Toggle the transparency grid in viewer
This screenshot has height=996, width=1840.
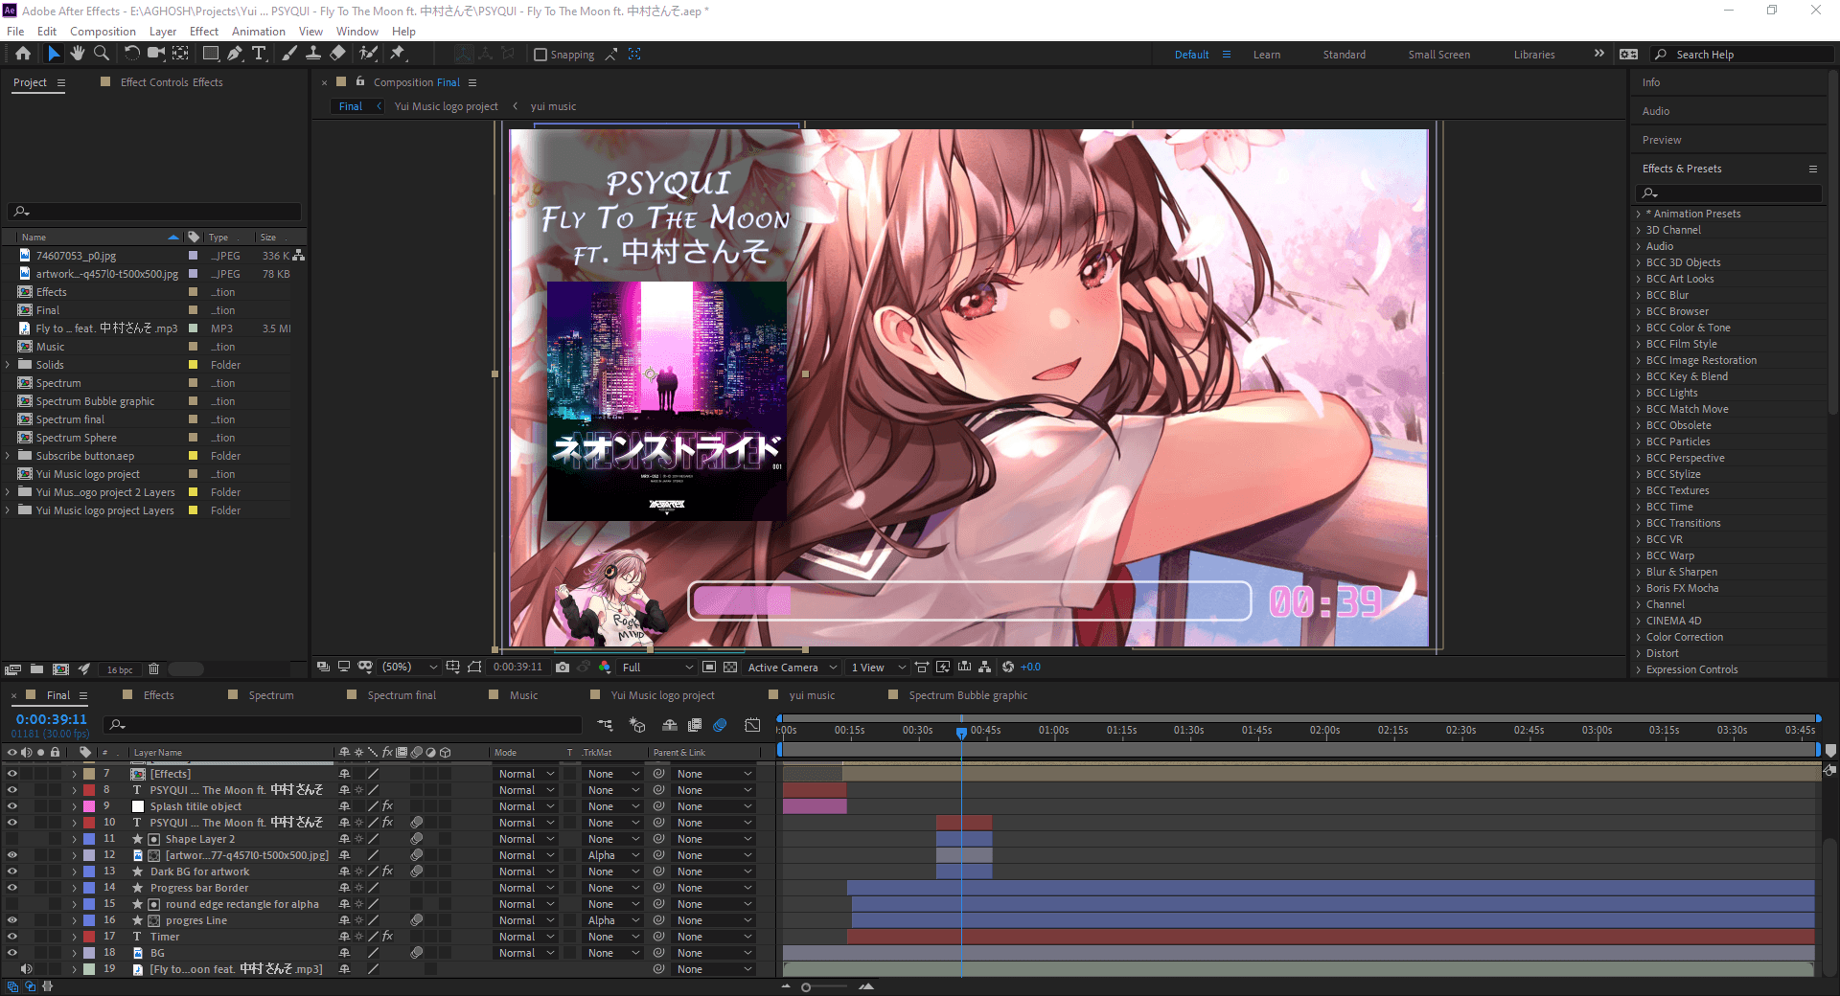[730, 668]
